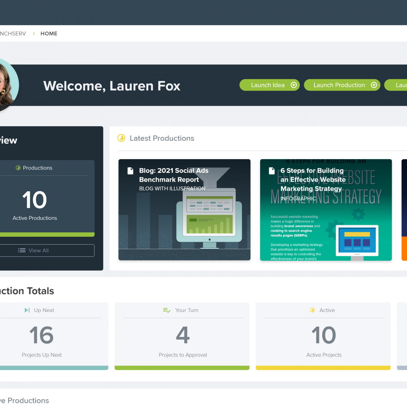Viewport: 407px width, 407px height.
Task: Click the list icon in View All
Action: (x=22, y=250)
